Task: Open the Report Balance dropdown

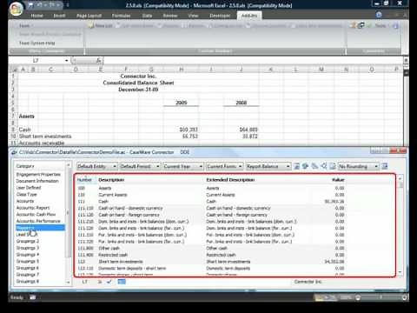Action: pyautogui.click(x=268, y=166)
